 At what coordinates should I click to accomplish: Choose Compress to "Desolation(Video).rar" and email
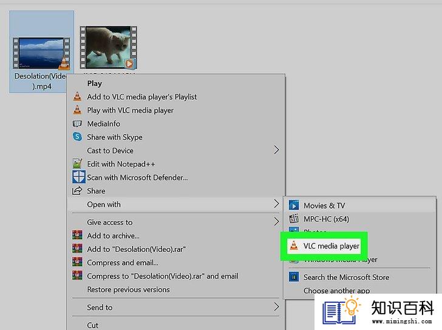[163, 276]
